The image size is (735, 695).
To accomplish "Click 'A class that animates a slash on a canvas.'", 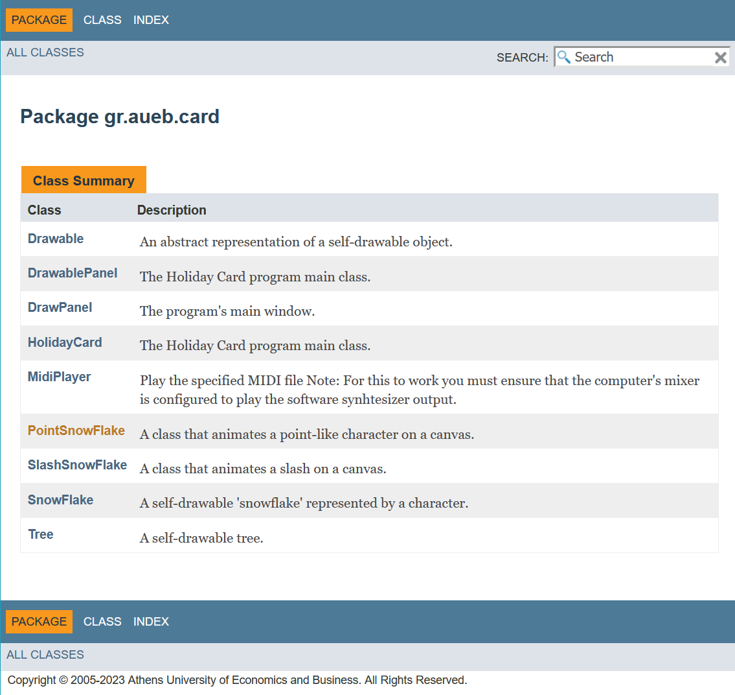I will [x=263, y=469].
